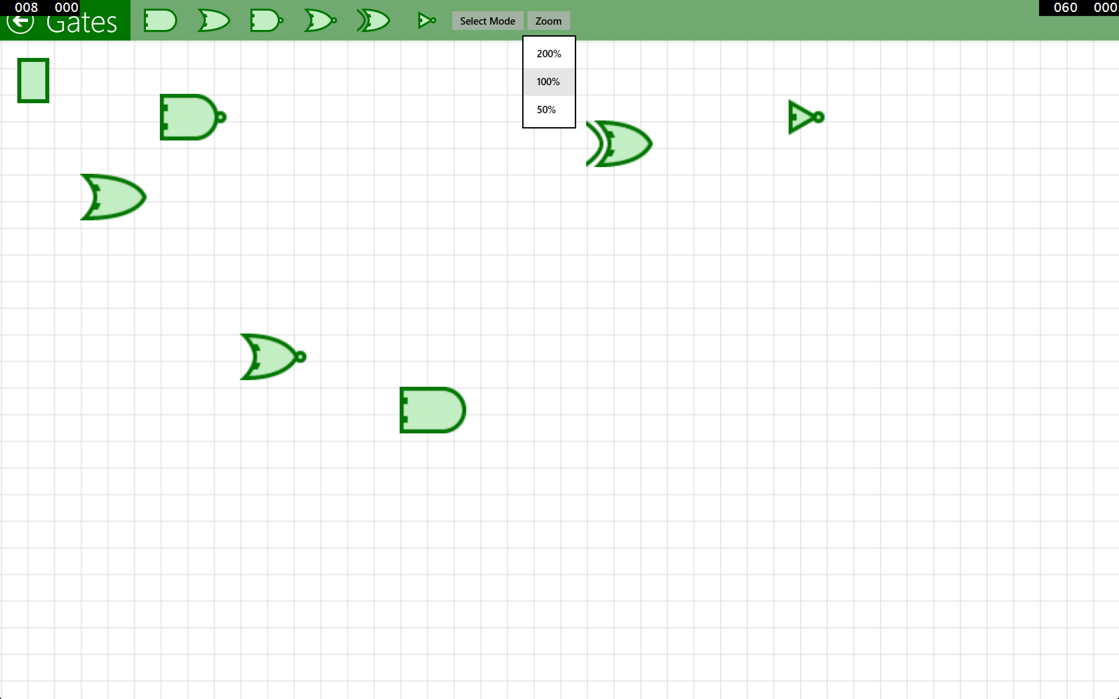Click the AND gate on canvas
1119x699 pixels.
point(432,410)
